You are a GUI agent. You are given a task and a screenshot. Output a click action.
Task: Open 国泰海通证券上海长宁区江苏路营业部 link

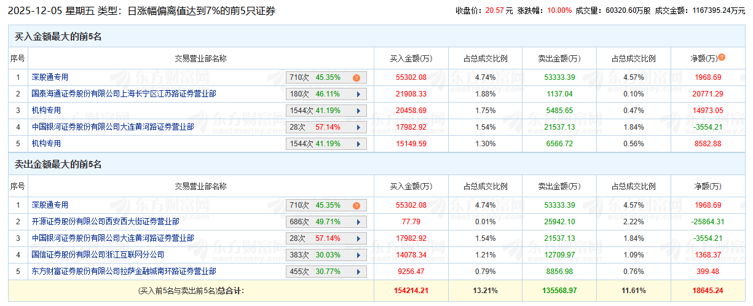click(x=124, y=94)
